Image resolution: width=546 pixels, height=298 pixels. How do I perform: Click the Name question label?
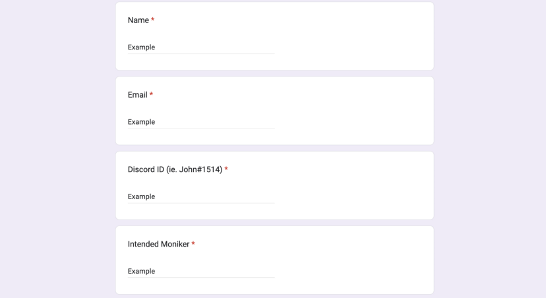(x=138, y=20)
